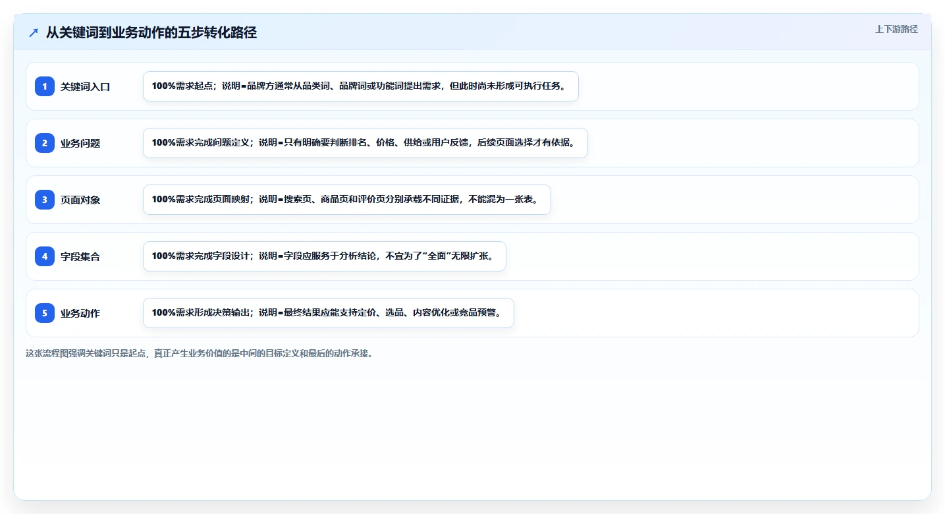Image resolution: width=945 pixels, height=514 pixels.
Task: Click the 100%需求起点 description box
Action: pyautogui.click(x=361, y=86)
